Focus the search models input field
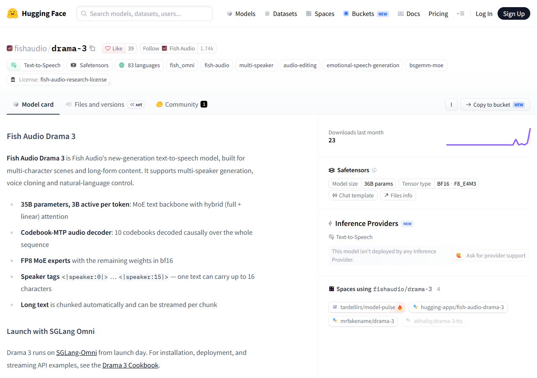 pos(144,13)
